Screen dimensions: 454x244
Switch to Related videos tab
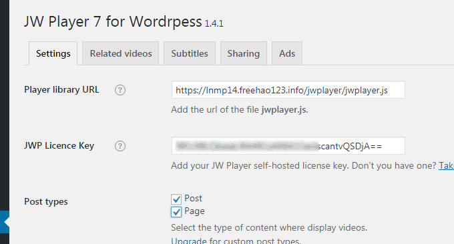click(120, 53)
